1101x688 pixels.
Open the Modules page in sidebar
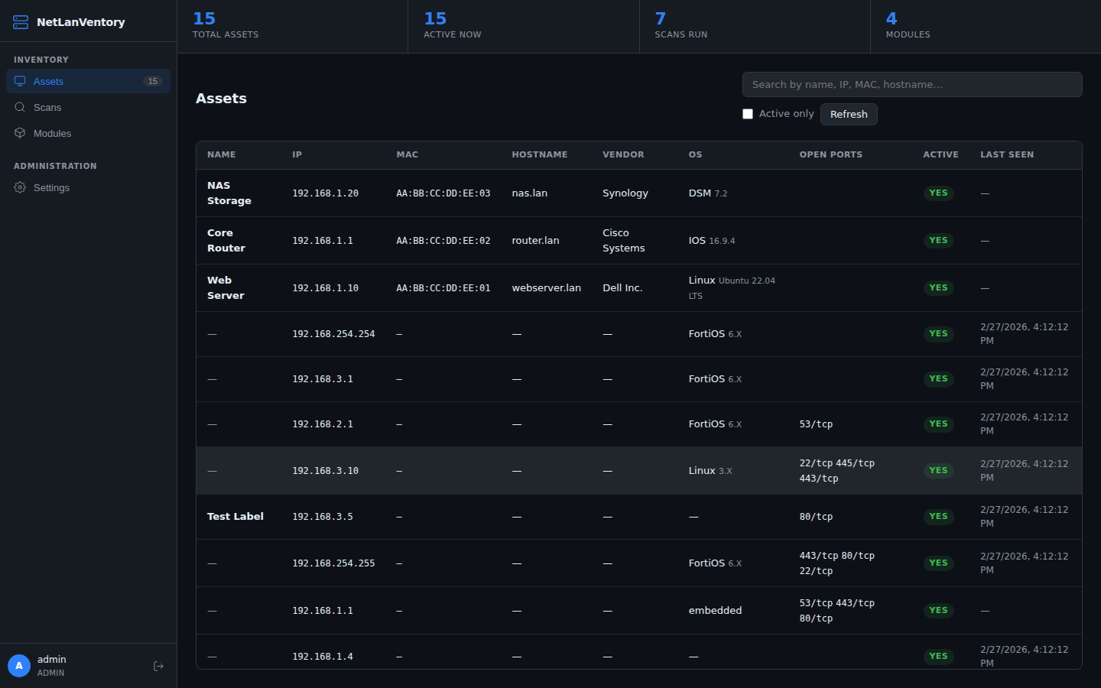tap(88, 133)
